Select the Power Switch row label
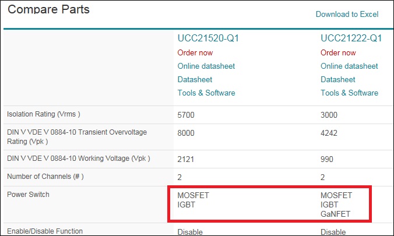 28,195
